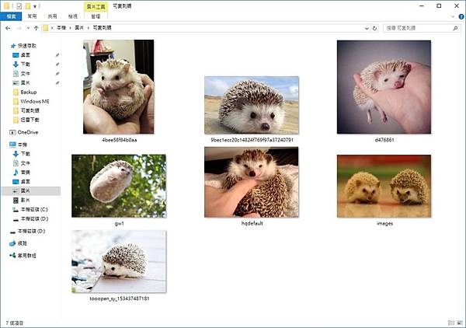The image size is (466, 328).
Task: Open 桌面 (Desktop) under Quick access
Action: click(26, 55)
